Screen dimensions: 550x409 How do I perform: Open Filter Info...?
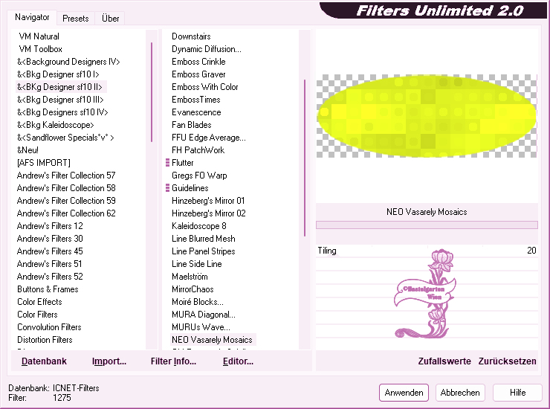pyautogui.click(x=173, y=361)
